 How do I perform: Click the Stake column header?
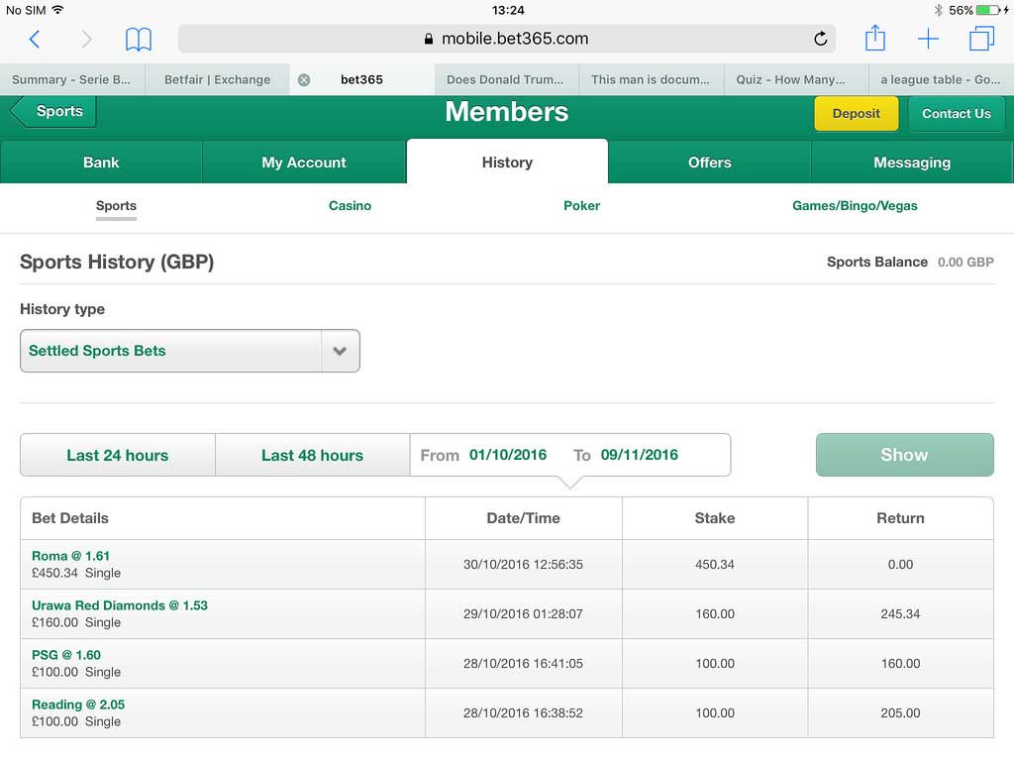coord(715,518)
